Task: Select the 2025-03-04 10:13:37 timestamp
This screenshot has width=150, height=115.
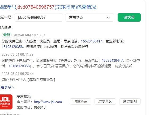Action: 29,35
